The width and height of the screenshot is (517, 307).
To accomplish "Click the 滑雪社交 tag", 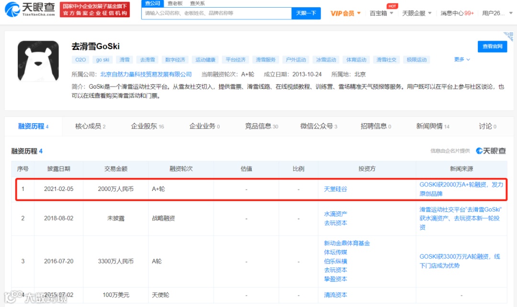I will click(386, 60).
